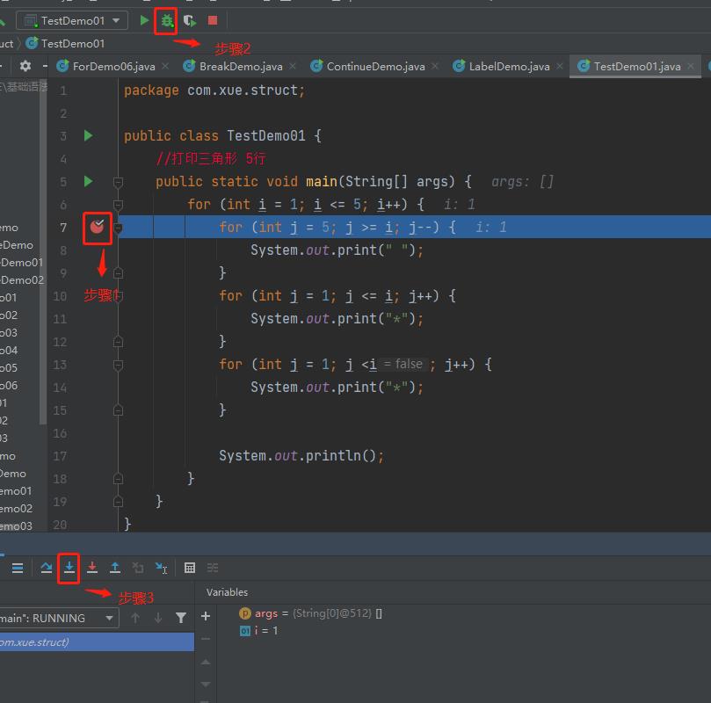Image resolution: width=711 pixels, height=703 pixels.
Task: Click the main method name in code
Action: click(322, 182)
